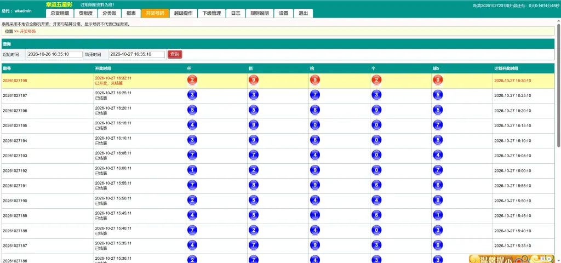Screen dimensions: 561x263
Task: Click draw time 2026-10-27 16:25:11
Action: pos(113,93)
